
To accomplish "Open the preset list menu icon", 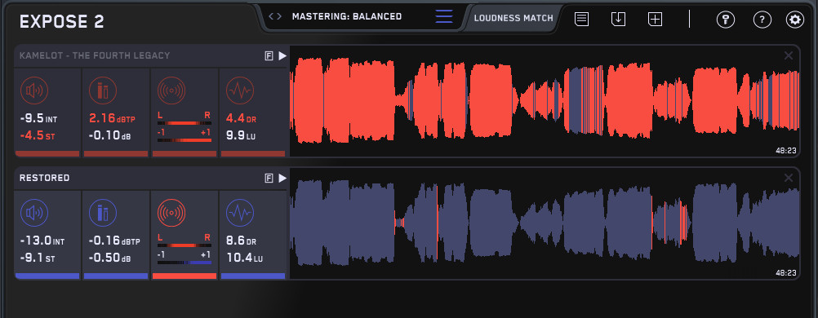I will click(x=444, y=16).
